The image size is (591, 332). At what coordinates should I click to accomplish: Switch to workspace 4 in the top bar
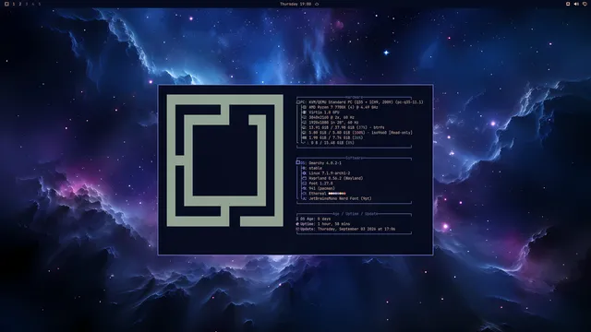33,4
